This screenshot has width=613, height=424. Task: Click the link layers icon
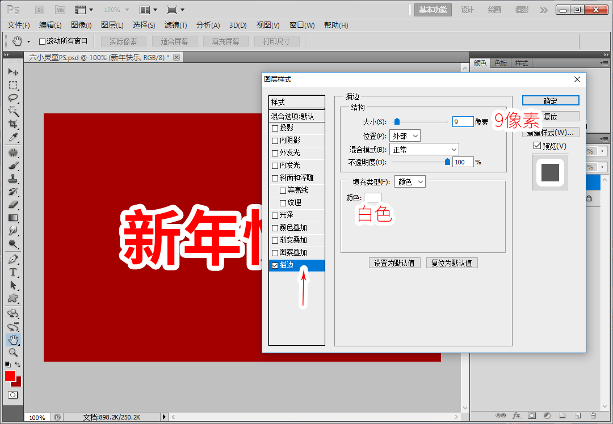(501, 415)
